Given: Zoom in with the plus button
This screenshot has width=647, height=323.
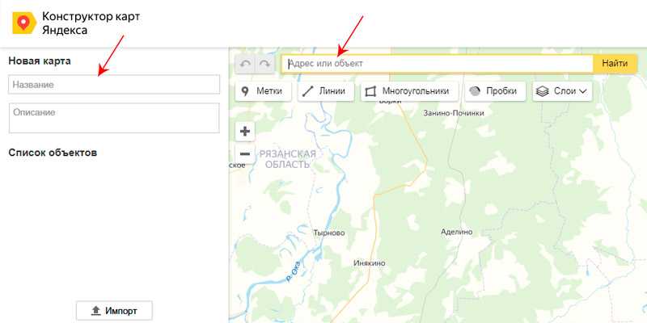Looking at the screenshot, I should click(245, 132).
